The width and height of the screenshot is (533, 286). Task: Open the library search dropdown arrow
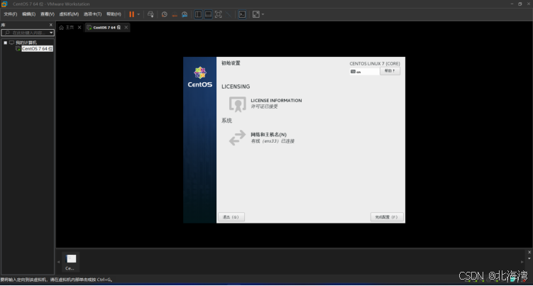click(x=51, y=33)
